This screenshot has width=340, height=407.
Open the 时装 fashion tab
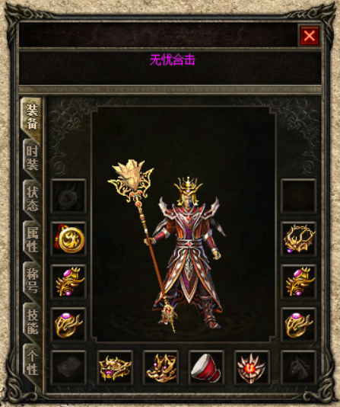point(32,158)
